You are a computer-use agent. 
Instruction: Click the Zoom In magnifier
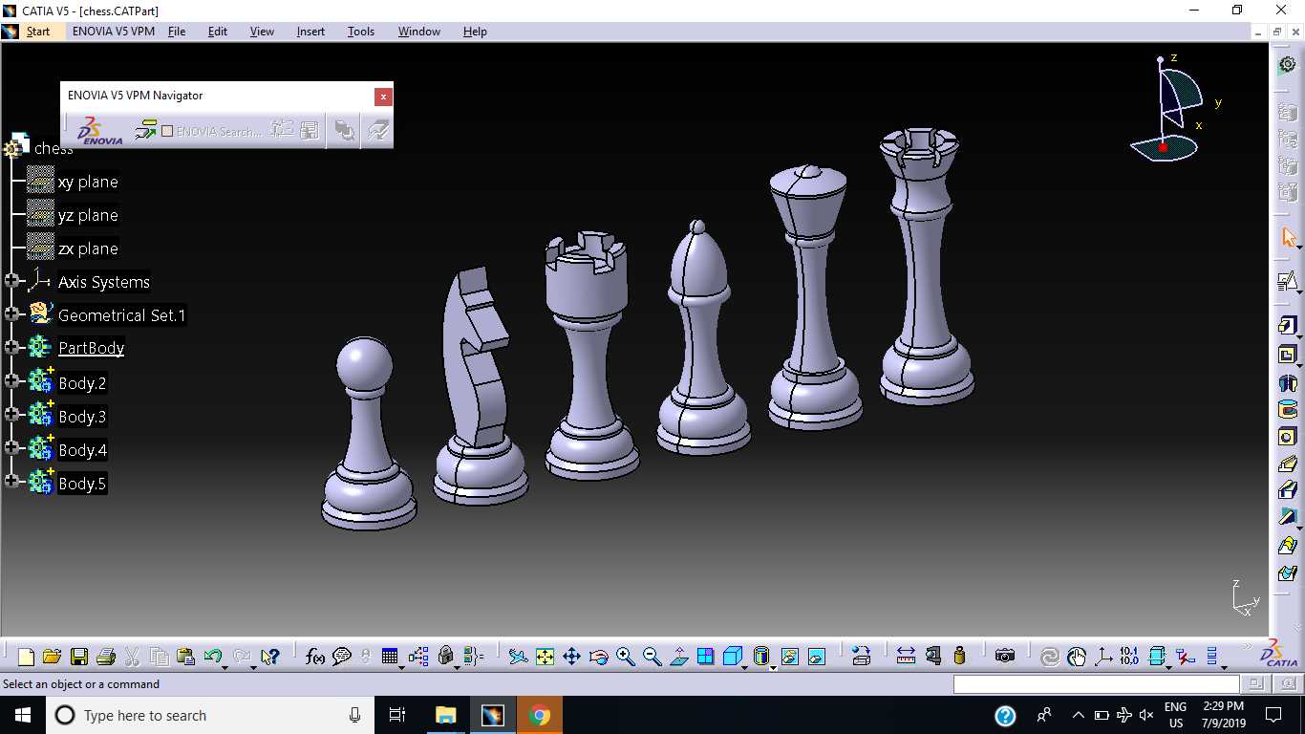(626, 657)
